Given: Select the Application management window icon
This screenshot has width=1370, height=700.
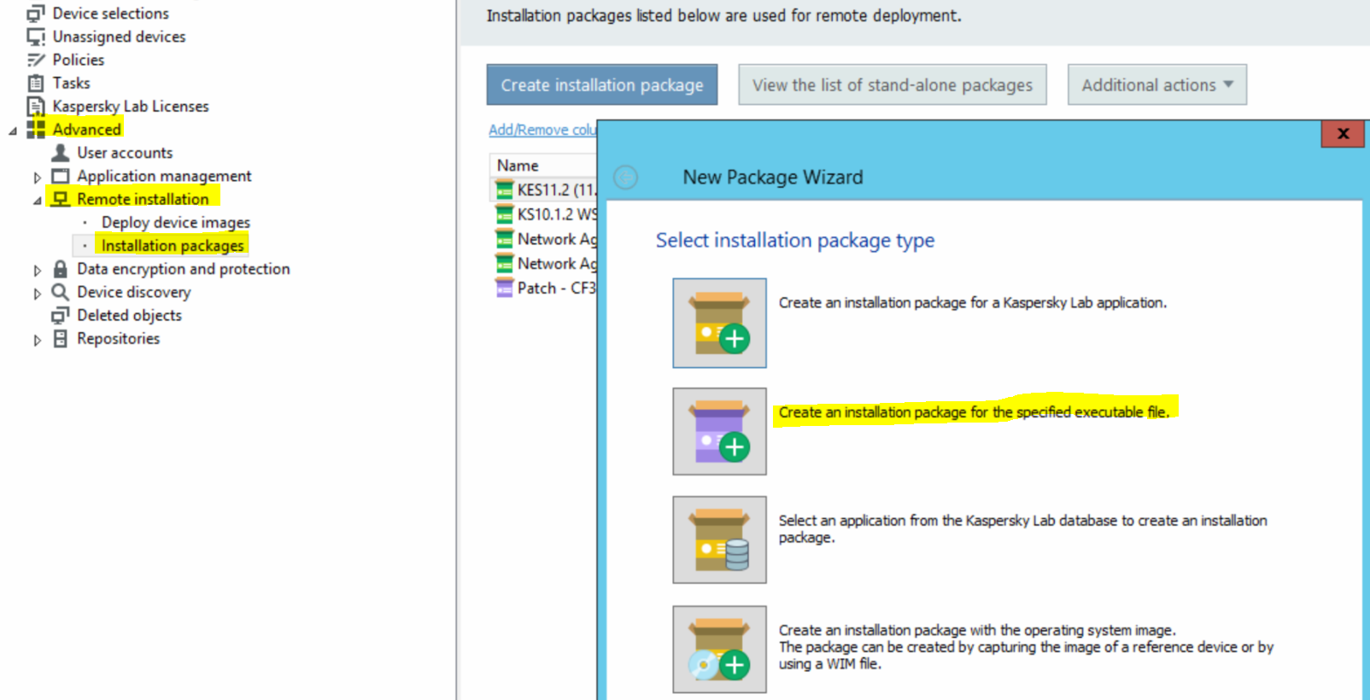Looking at the screenshot, I should click(x=60, y=176).
